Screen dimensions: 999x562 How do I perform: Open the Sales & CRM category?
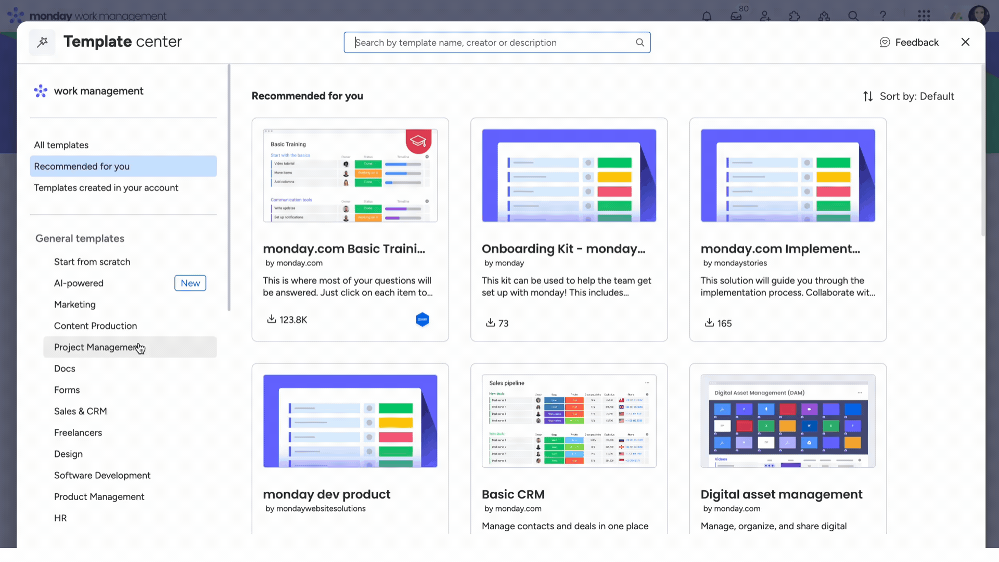[x=130, y=411]
